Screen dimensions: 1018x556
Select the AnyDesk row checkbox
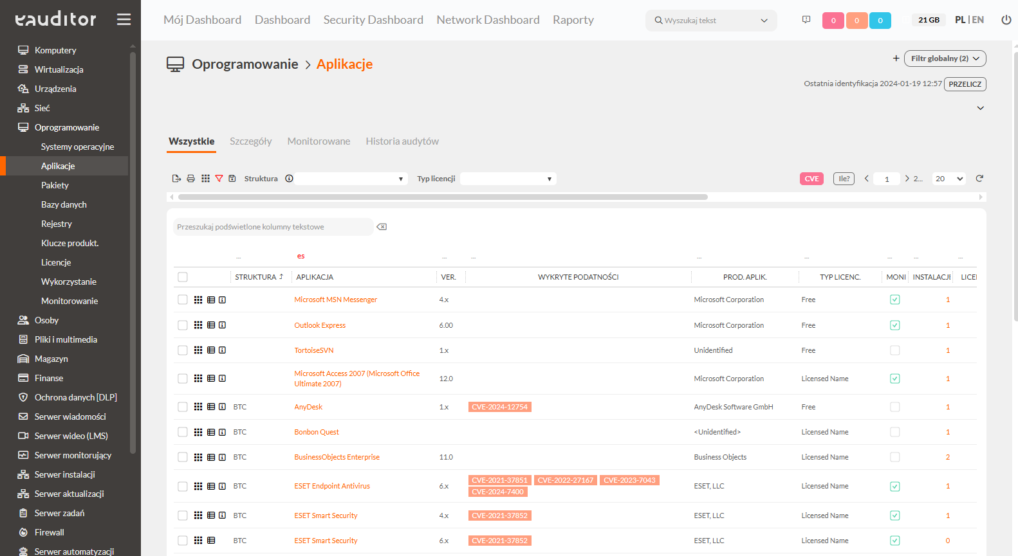tap(183, 407)
